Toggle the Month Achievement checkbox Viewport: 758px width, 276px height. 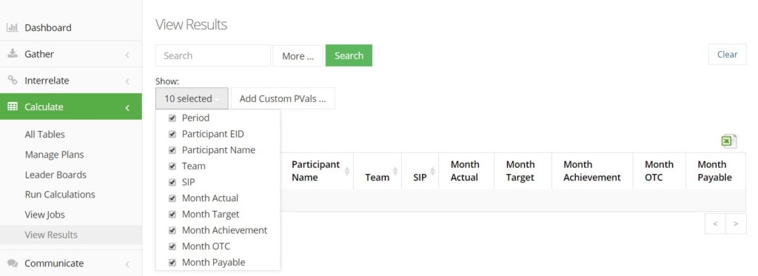click(x=172, y=230)
